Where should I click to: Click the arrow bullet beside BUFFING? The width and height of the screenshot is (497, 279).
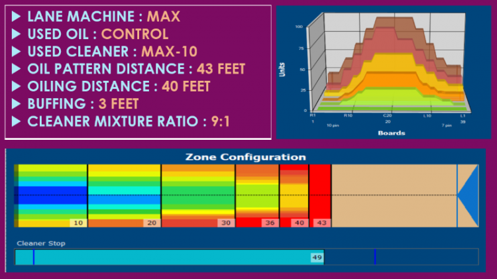pyautogui.click(x=16, y=103)
